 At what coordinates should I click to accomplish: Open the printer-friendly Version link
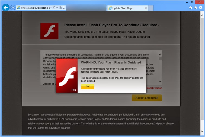coord(154,88)
